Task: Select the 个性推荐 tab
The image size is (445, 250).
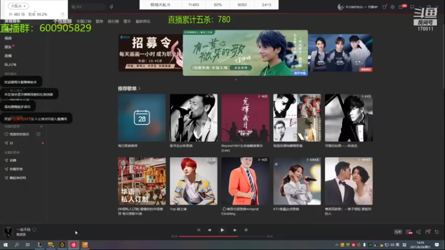Action: point(62,21)
